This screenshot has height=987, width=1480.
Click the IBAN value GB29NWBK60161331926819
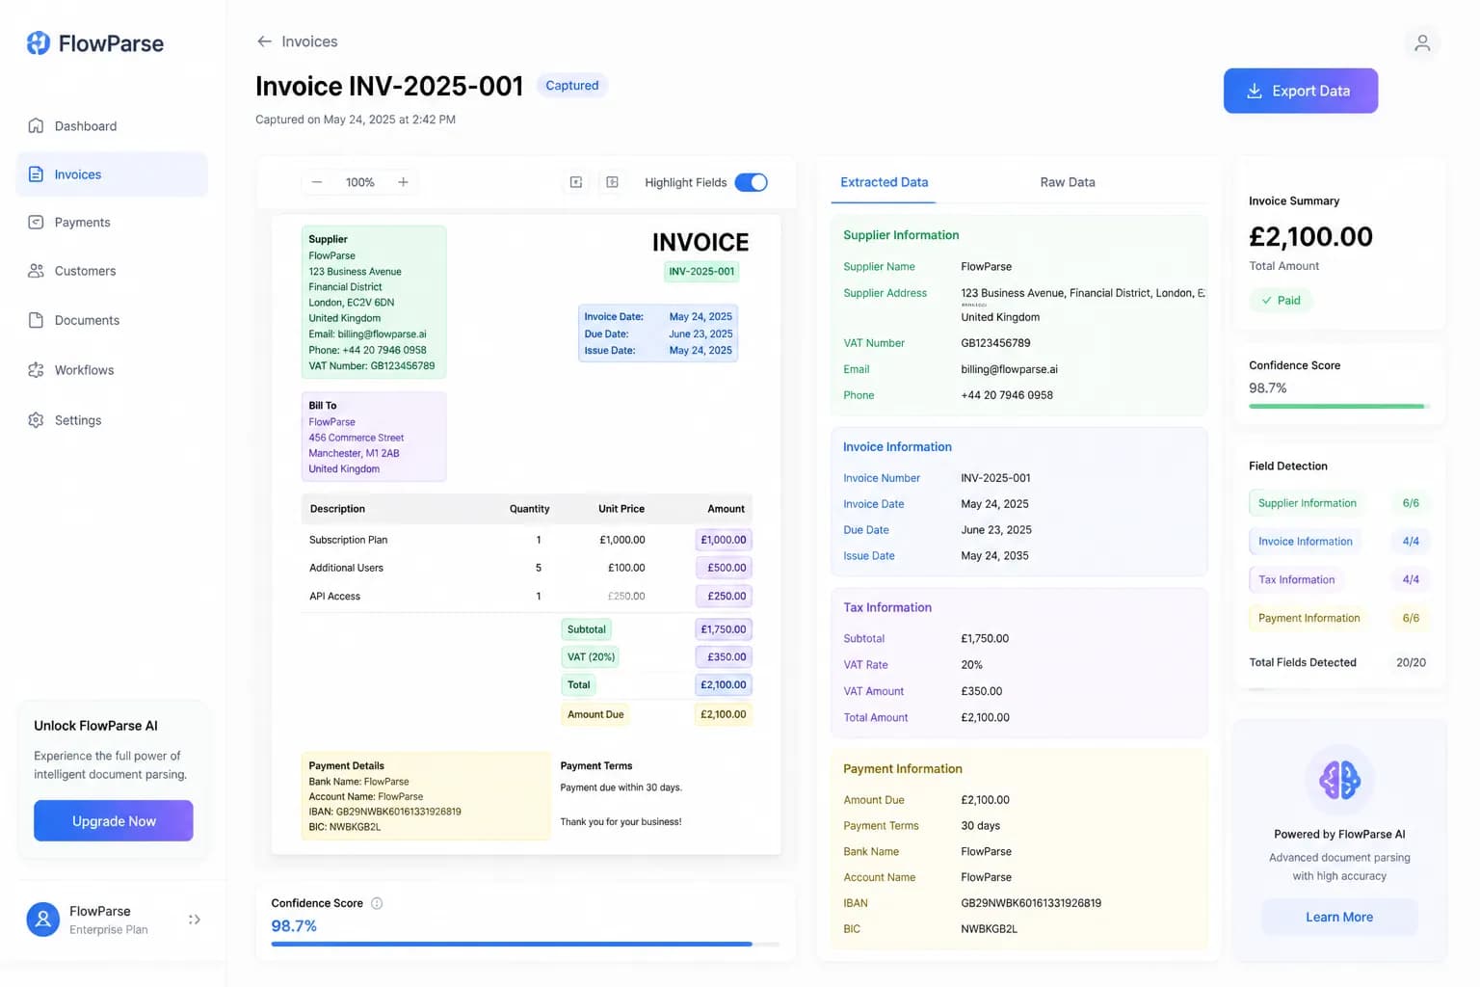1031,903
